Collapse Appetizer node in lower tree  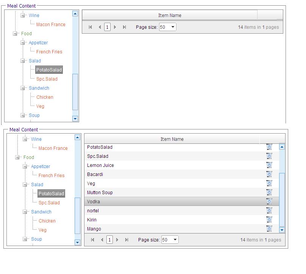25,167
